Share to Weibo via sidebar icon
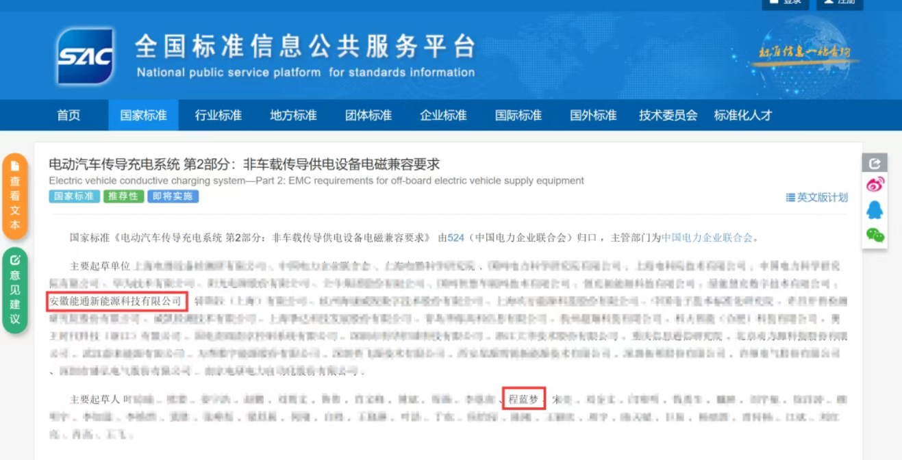Image resolution: width=902 pixels, height=460 pixels. [x=875, y=185]
